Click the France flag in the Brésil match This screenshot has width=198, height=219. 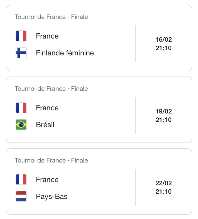tap(21, 108)
